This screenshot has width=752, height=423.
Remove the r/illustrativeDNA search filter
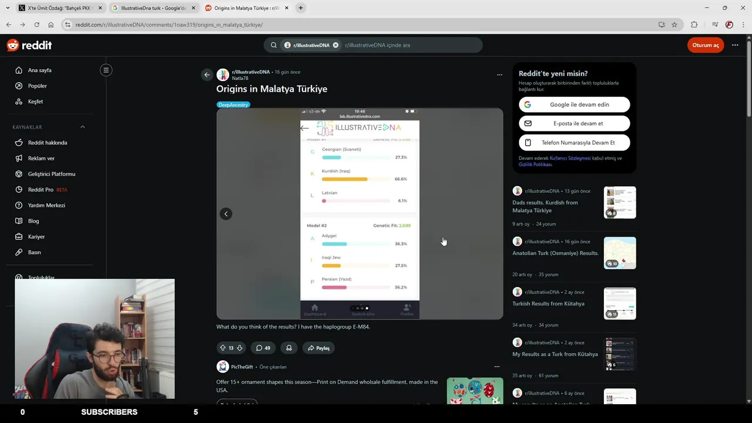click(x=335, y=45)
